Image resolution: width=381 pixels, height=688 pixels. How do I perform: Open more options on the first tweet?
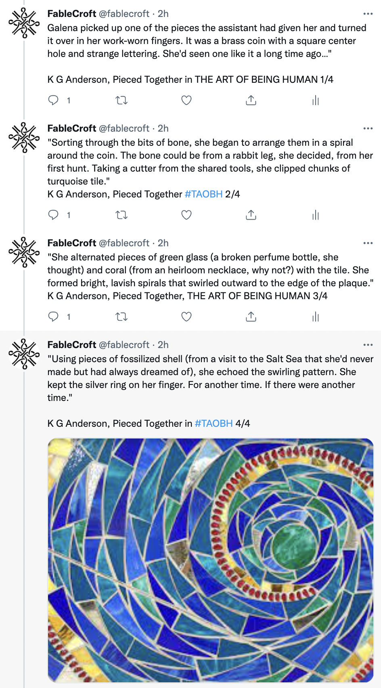[x=368, y=14]
